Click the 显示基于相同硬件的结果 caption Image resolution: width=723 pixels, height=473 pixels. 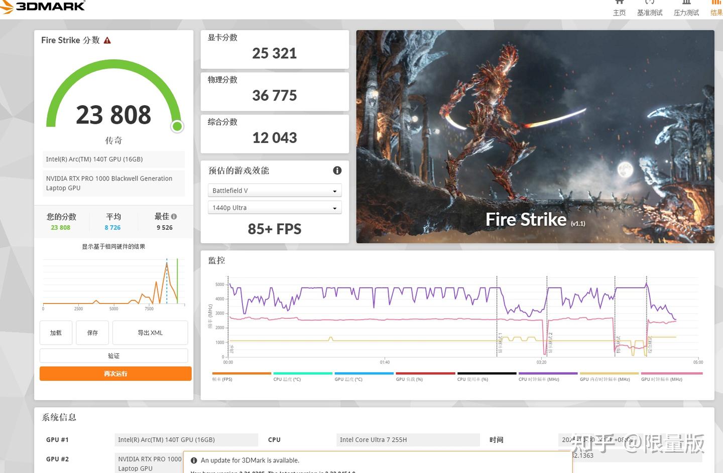coord(113,247)
